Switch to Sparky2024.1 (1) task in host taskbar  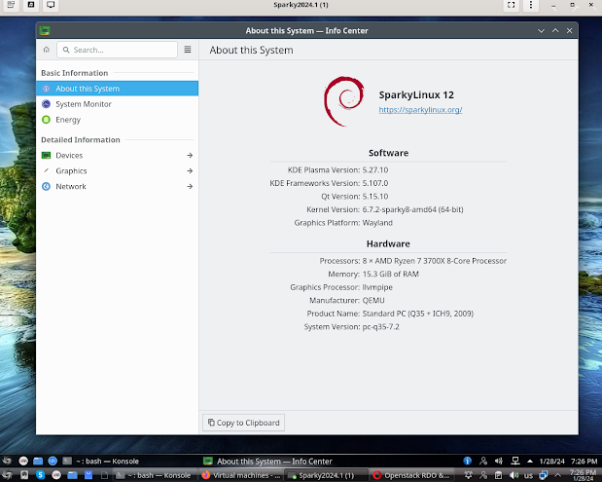327,475
